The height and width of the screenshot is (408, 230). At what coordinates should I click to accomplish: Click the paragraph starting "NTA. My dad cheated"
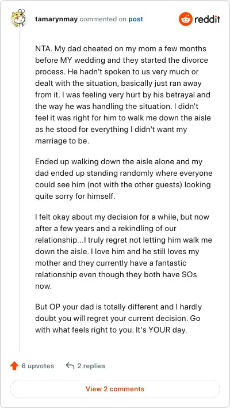(x=123, y=95)
